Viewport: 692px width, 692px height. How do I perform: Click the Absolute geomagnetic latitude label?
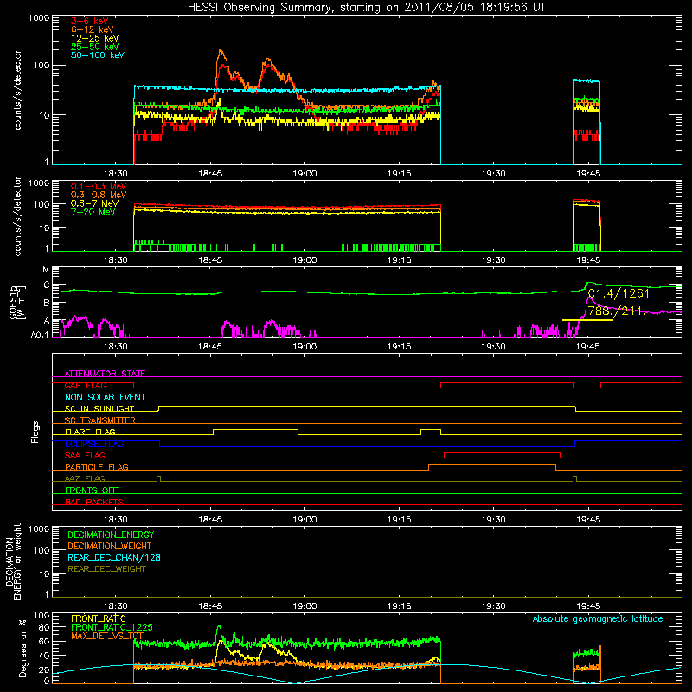(598, 619)
